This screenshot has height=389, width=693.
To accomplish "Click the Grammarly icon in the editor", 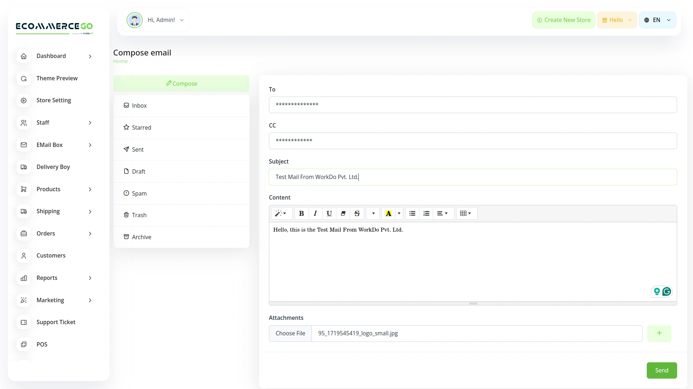I will pyautogui.click(x=667, y=291).
